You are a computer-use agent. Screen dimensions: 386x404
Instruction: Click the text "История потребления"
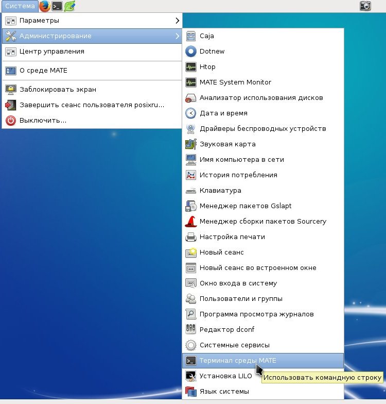(238, 175)
